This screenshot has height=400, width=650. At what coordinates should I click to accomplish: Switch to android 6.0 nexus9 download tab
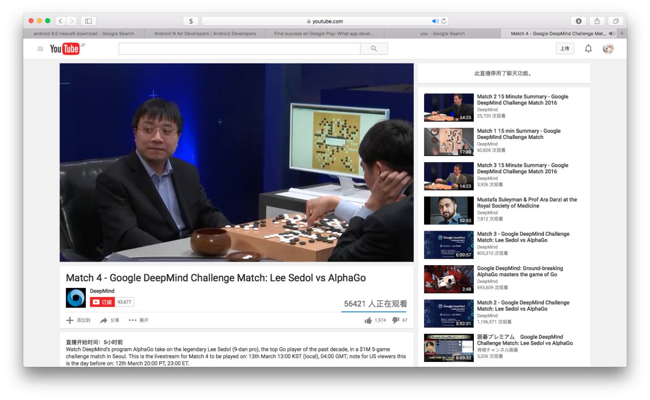pyautogui.click(x=84, y=34)
